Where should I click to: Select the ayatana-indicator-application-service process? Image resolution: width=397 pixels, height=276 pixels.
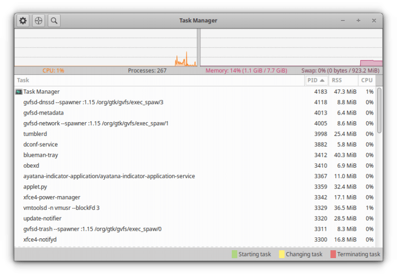(x=195, y=176)
